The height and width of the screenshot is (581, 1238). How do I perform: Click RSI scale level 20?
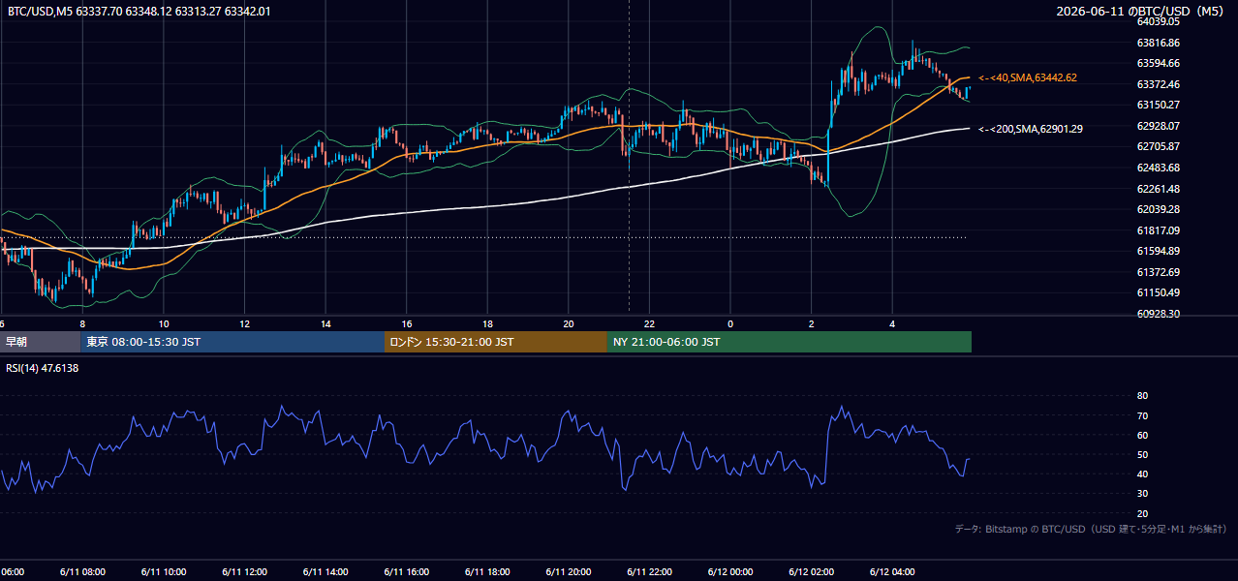coord(1142,514)
